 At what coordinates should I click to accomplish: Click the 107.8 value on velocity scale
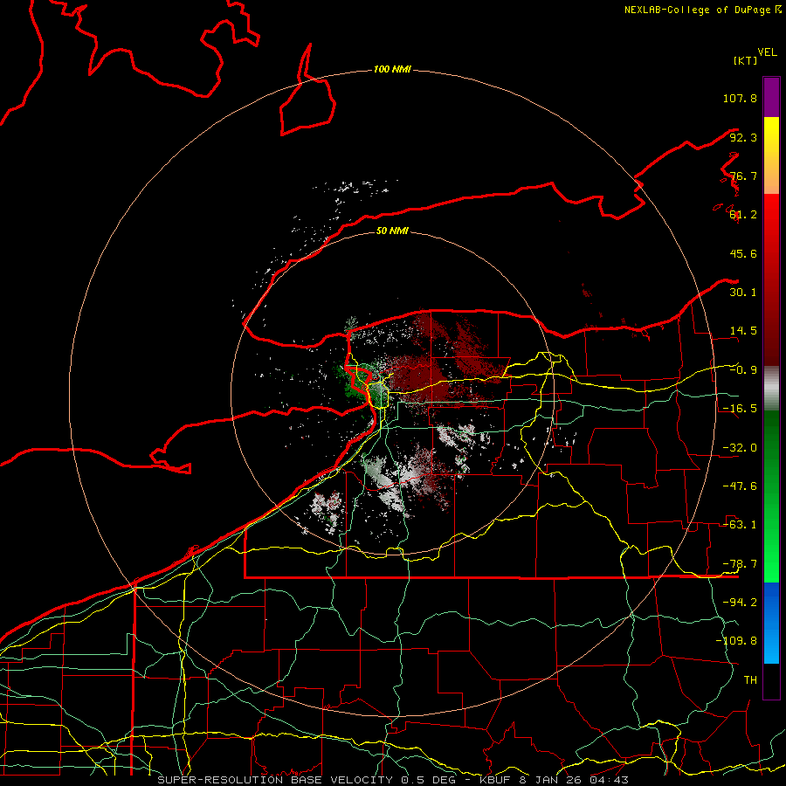[x=740, y=98]
